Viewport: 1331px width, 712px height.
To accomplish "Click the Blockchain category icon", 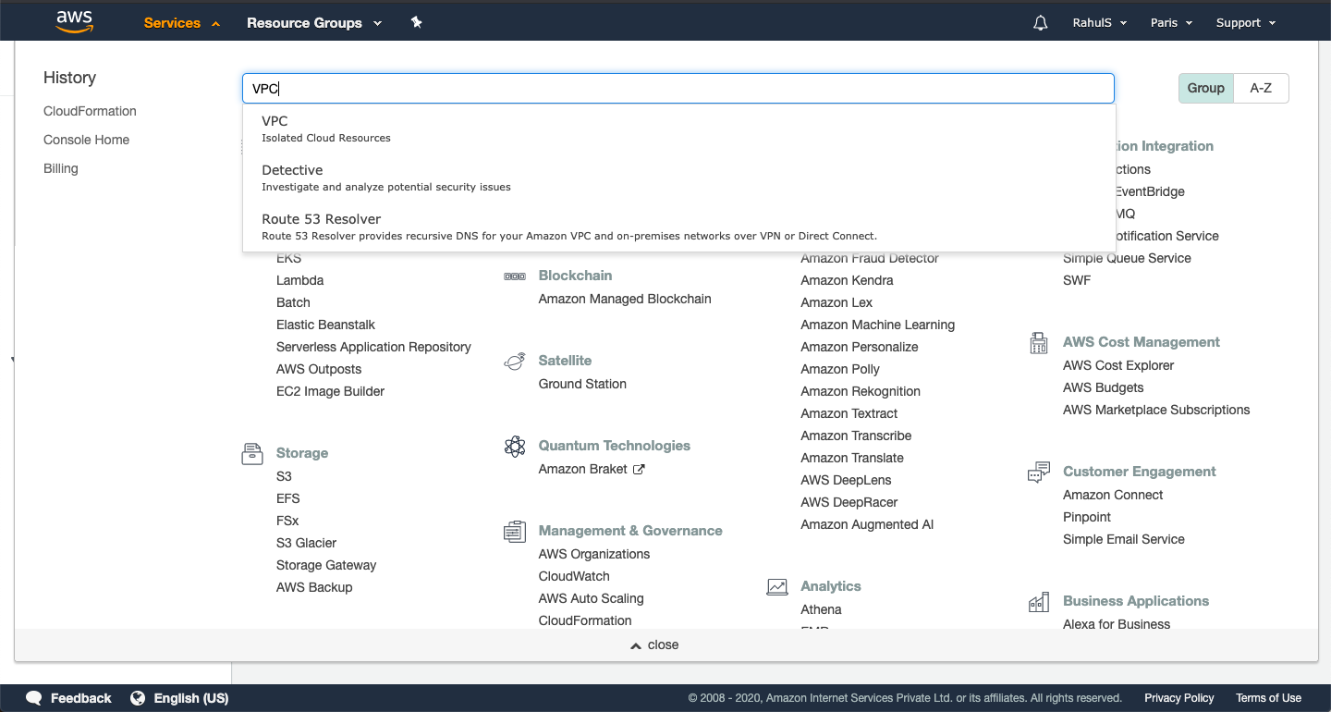I will 515,276.
